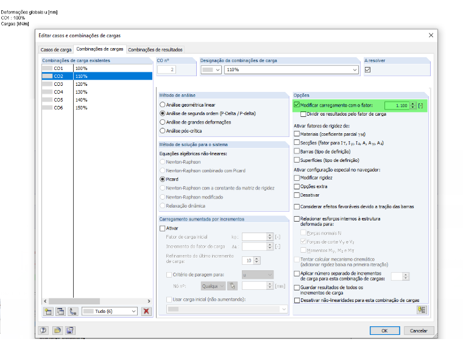Click the load factor 1.100 field
This screenshot has width=463, height=347.
(397, 106)
